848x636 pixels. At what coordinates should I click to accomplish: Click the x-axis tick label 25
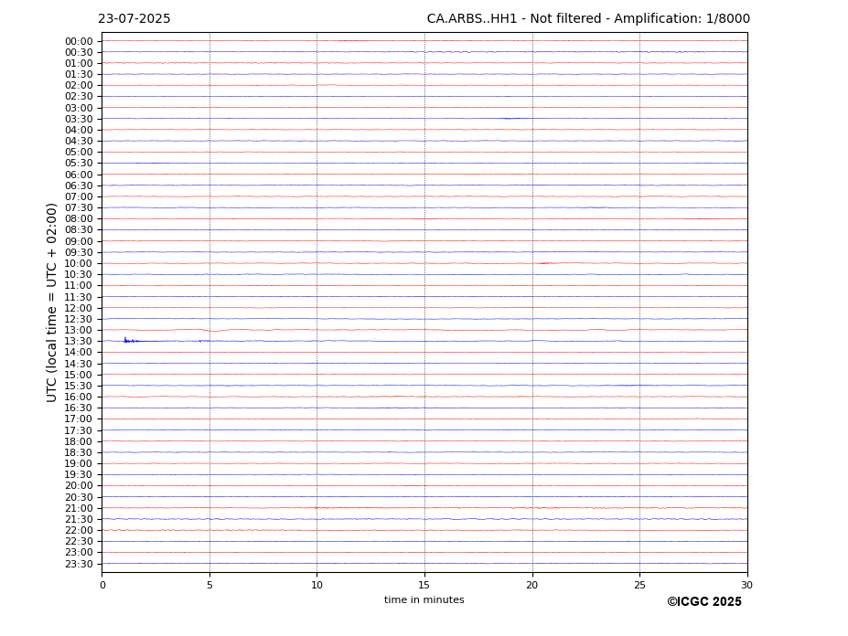[639, 585]
